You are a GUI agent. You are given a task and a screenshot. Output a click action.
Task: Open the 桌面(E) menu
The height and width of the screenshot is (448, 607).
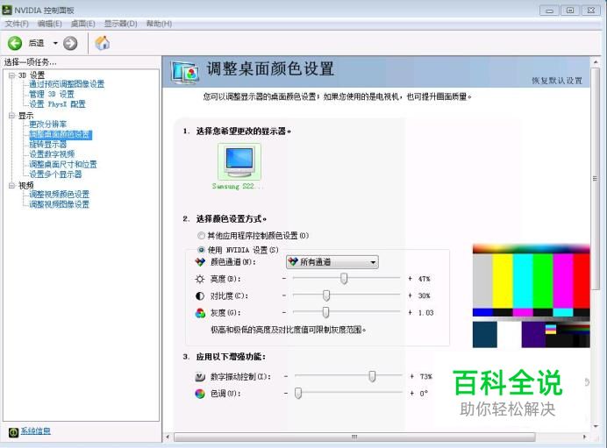point(82,24)
